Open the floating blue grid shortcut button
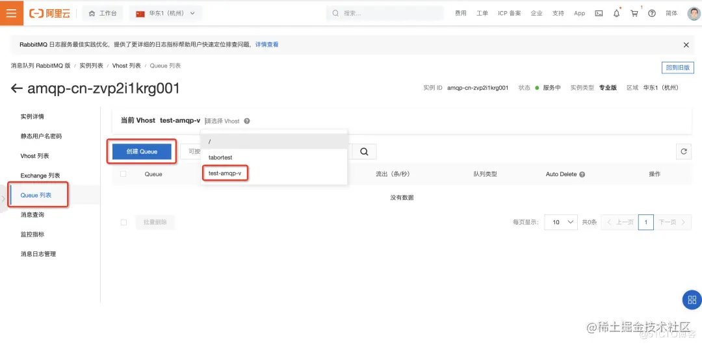The height and width of the screenshot is (345, 702). (692, 300)
